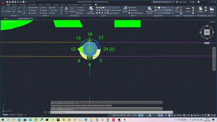Open Layer-Eigenschaften manager
The height and width of the screenshot is (122, 217).
point(91,10)
